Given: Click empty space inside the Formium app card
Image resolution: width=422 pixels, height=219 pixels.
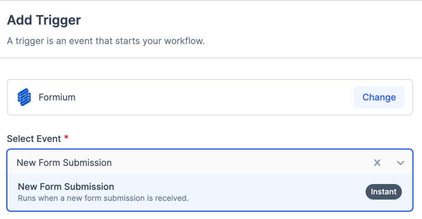Looking at the screenshot, I should [214, 98].
